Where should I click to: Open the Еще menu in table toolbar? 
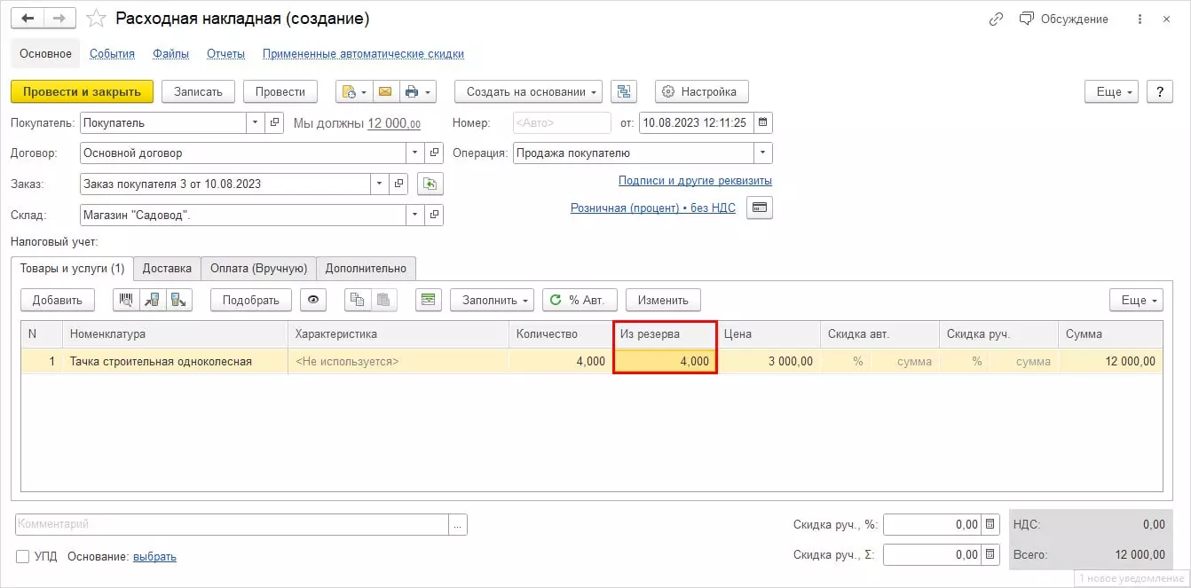click(1136, 300)
